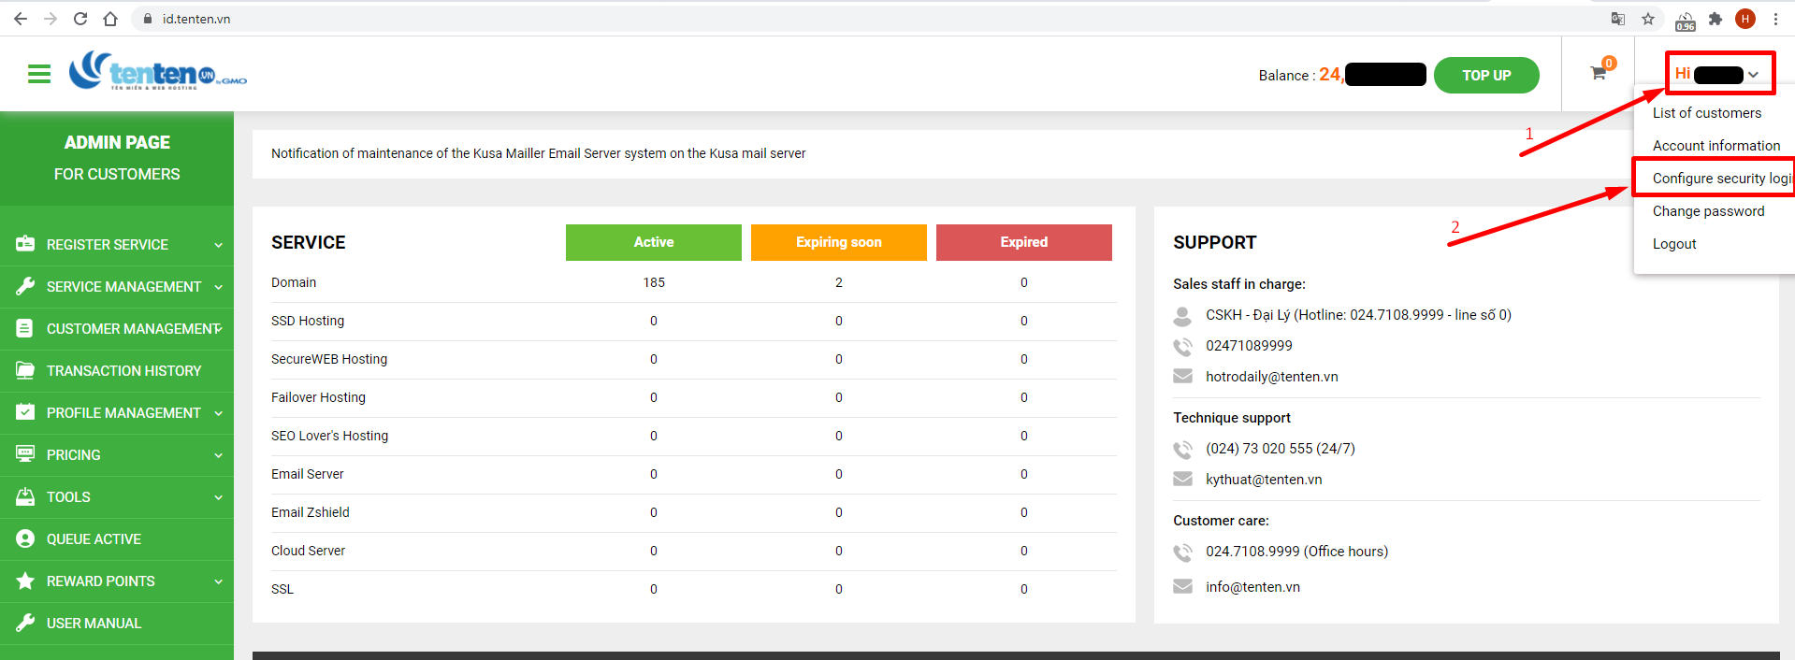This screenshot has height=660, width=1795.
Task: Click Domain active count 185
Action: [654, 282]
